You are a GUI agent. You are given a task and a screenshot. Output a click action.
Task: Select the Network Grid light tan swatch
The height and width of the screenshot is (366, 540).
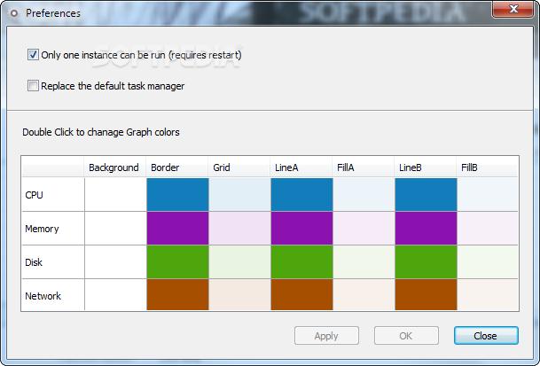pyautogui.click(x=239, y=295)
